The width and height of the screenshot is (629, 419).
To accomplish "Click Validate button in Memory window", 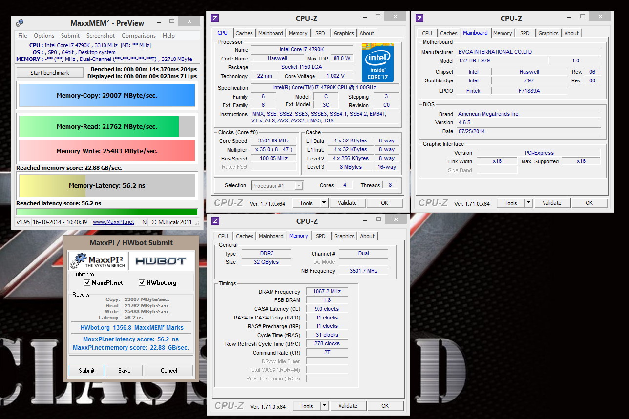I will point(348,406).
